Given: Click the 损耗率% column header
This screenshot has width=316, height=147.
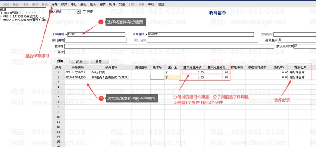Looking at the screenshot, I should [279, 68].
